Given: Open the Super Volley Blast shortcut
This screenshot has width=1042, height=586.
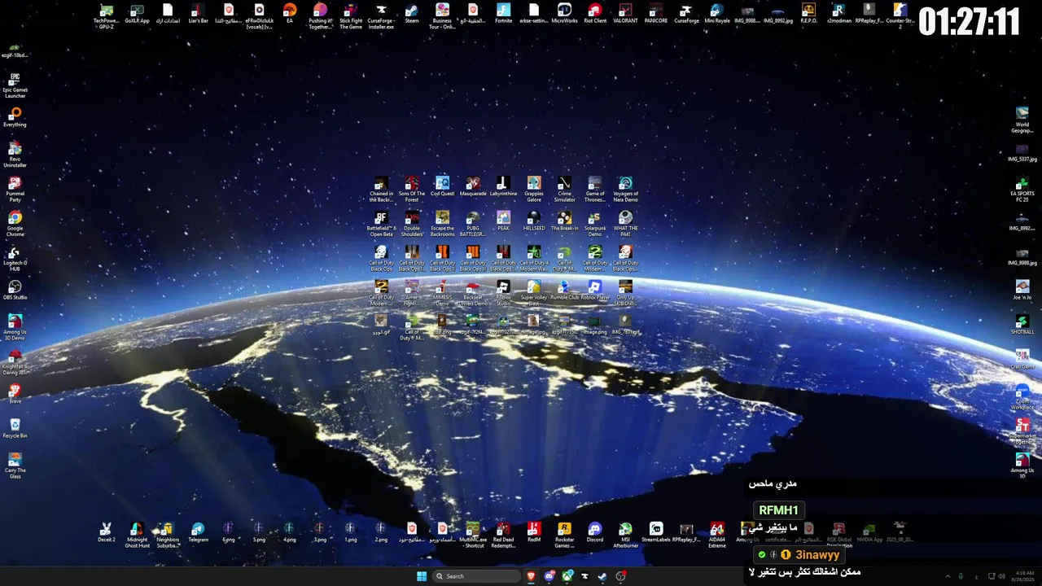Looking at the screenshot, I should coord(534,293).
